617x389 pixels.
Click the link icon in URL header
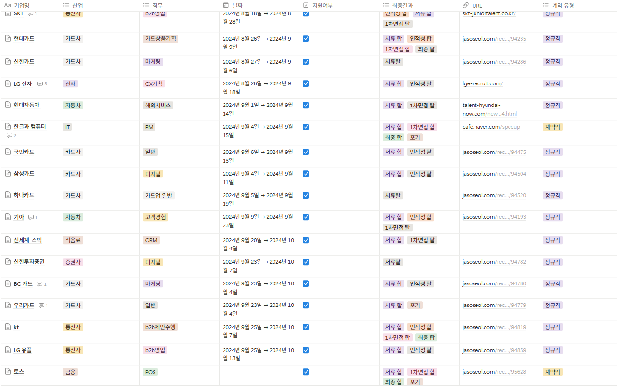[x=466, y=5]
